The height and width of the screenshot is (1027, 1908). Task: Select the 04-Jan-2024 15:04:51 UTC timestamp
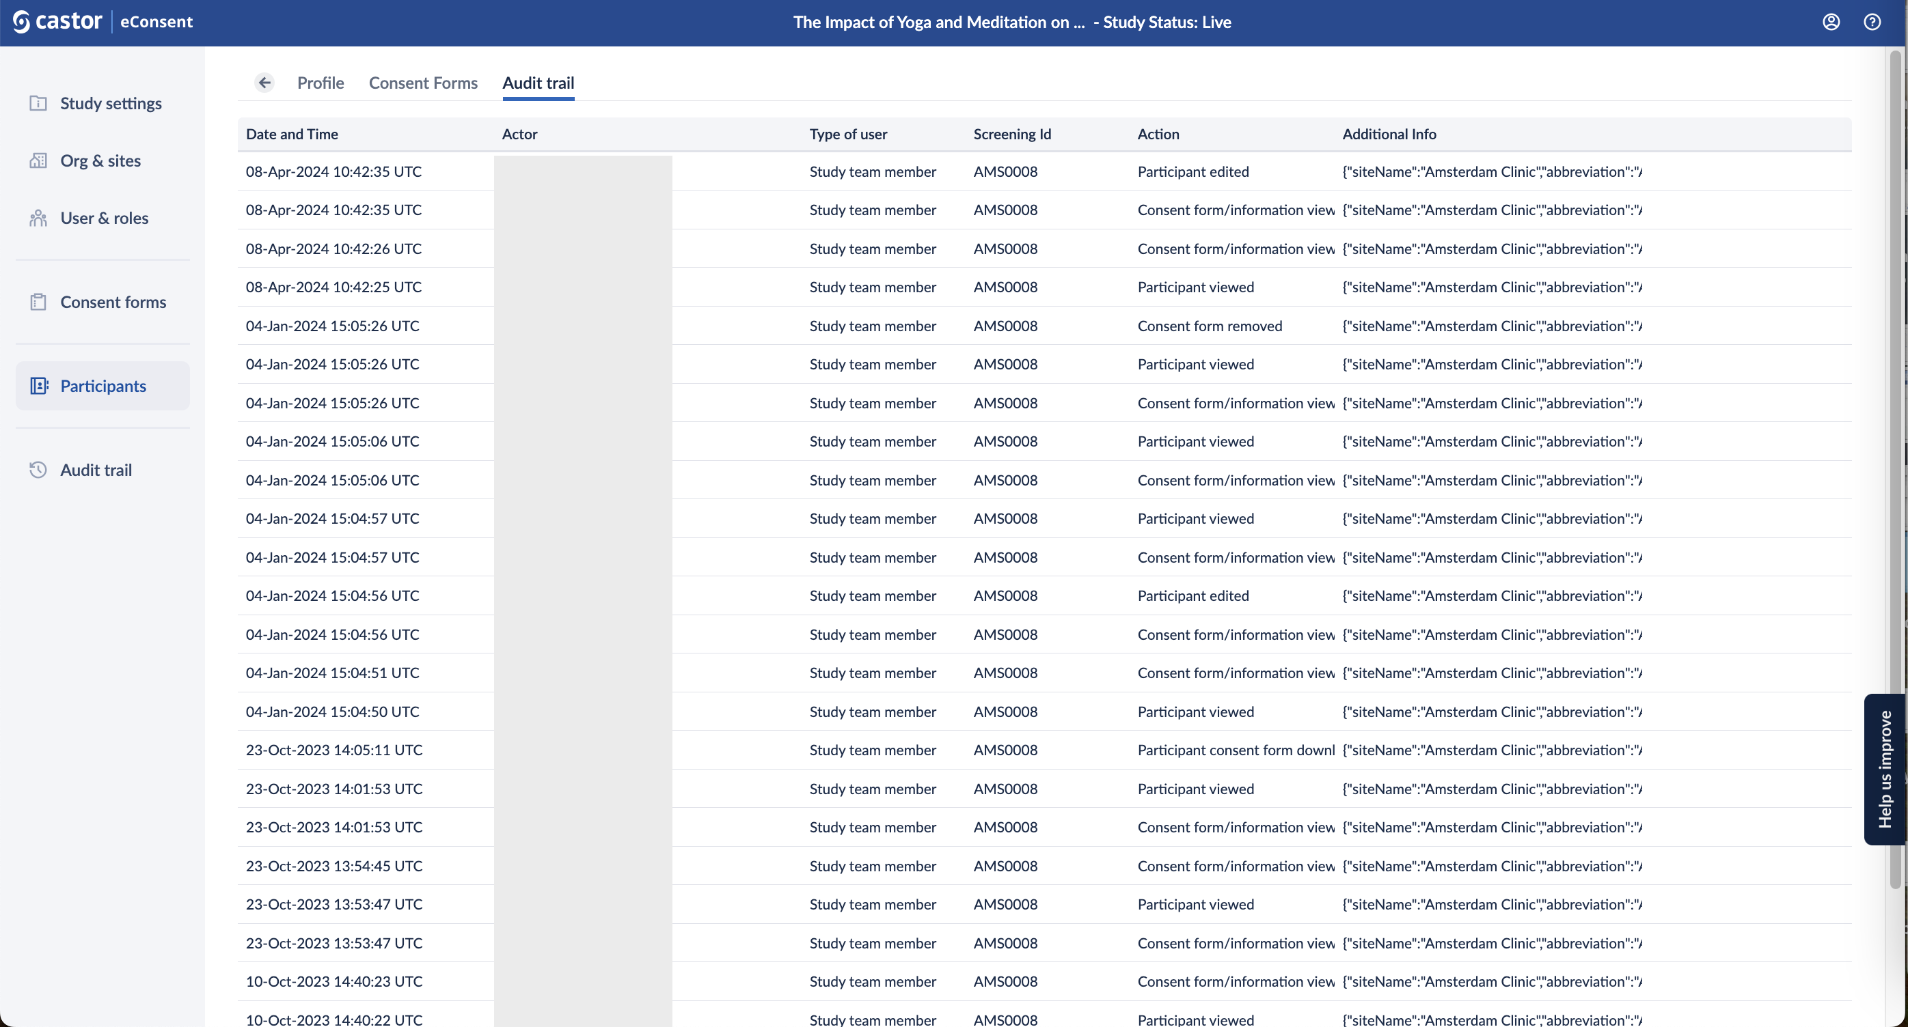click(x=333, y=673)
